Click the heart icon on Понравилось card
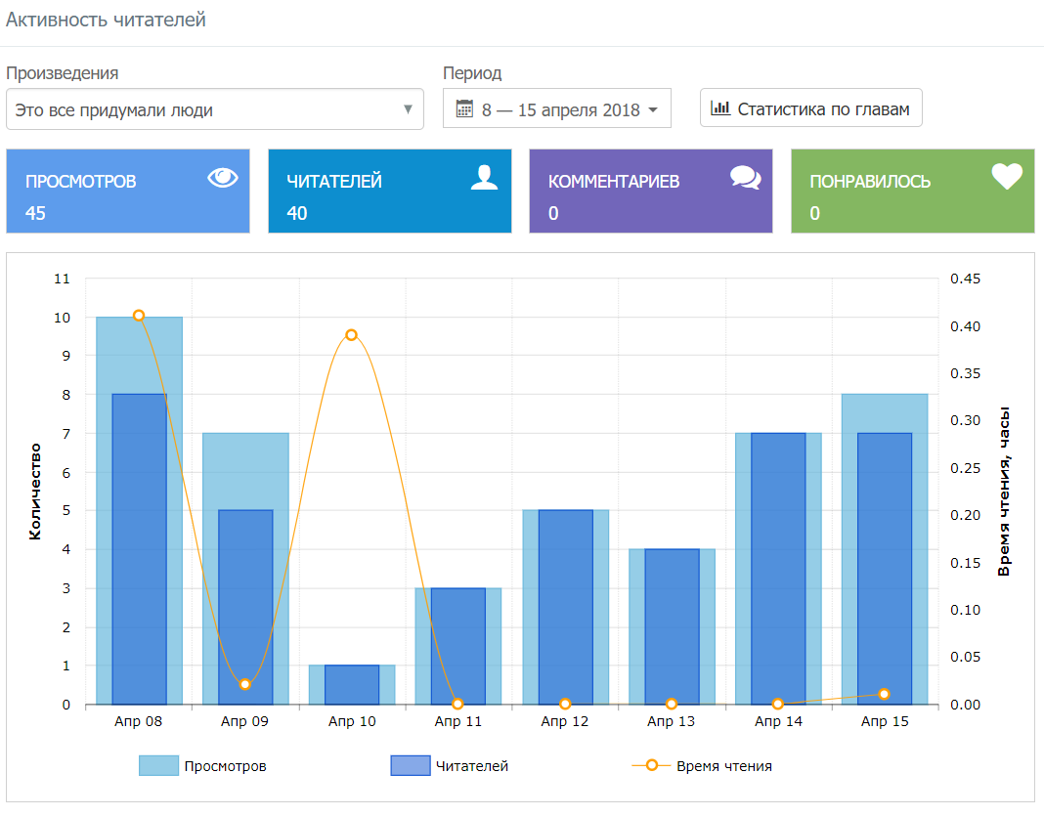The image size is (1044, 816). tap(1006, 177)
